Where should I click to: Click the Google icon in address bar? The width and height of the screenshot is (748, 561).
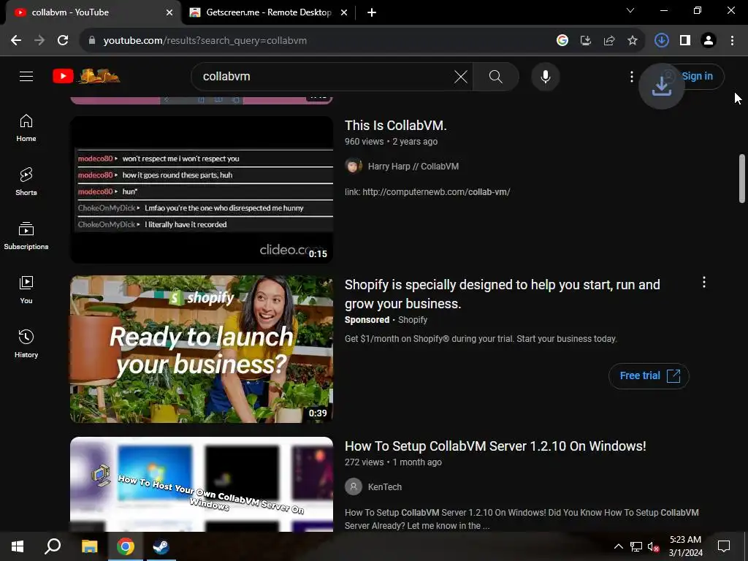pos(562,41)
